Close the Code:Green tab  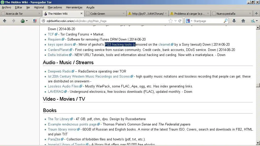(x=124, y=14)
